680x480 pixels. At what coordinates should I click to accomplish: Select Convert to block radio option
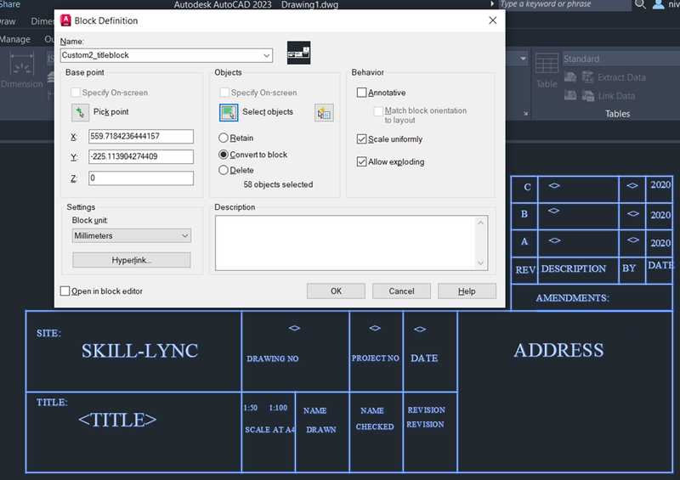click(x=224, y=155)
